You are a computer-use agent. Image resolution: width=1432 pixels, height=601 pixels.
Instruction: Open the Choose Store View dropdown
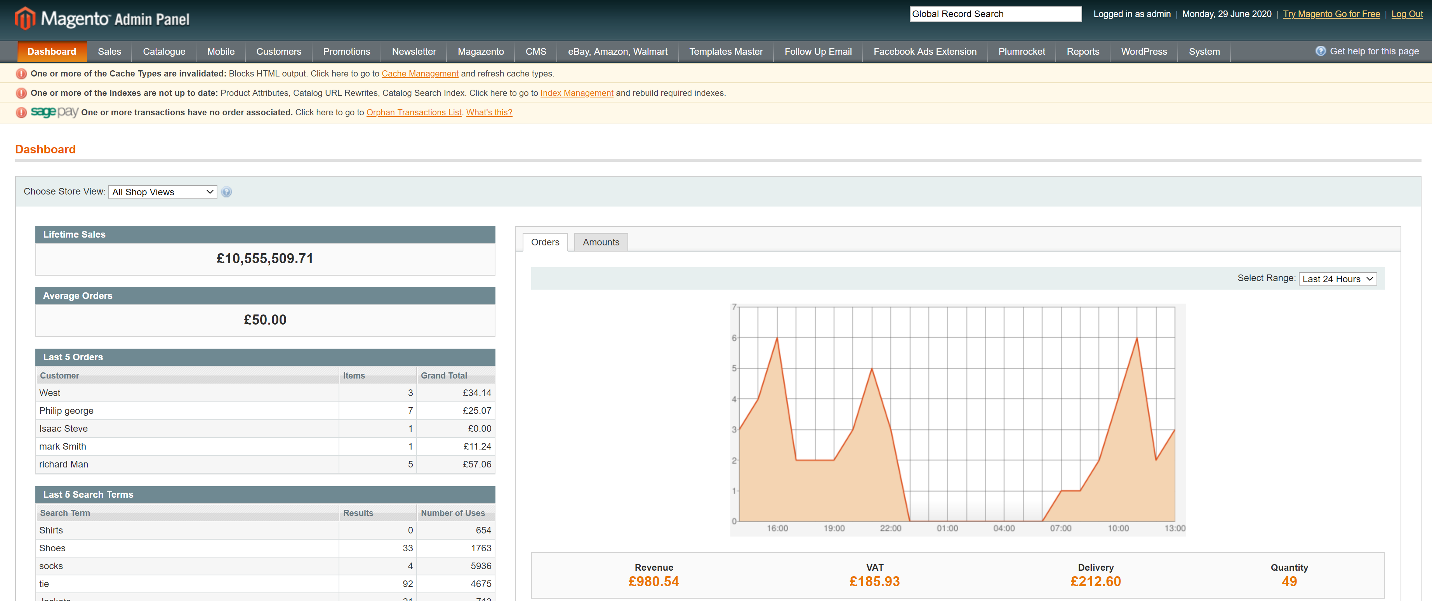click(162, 192)
